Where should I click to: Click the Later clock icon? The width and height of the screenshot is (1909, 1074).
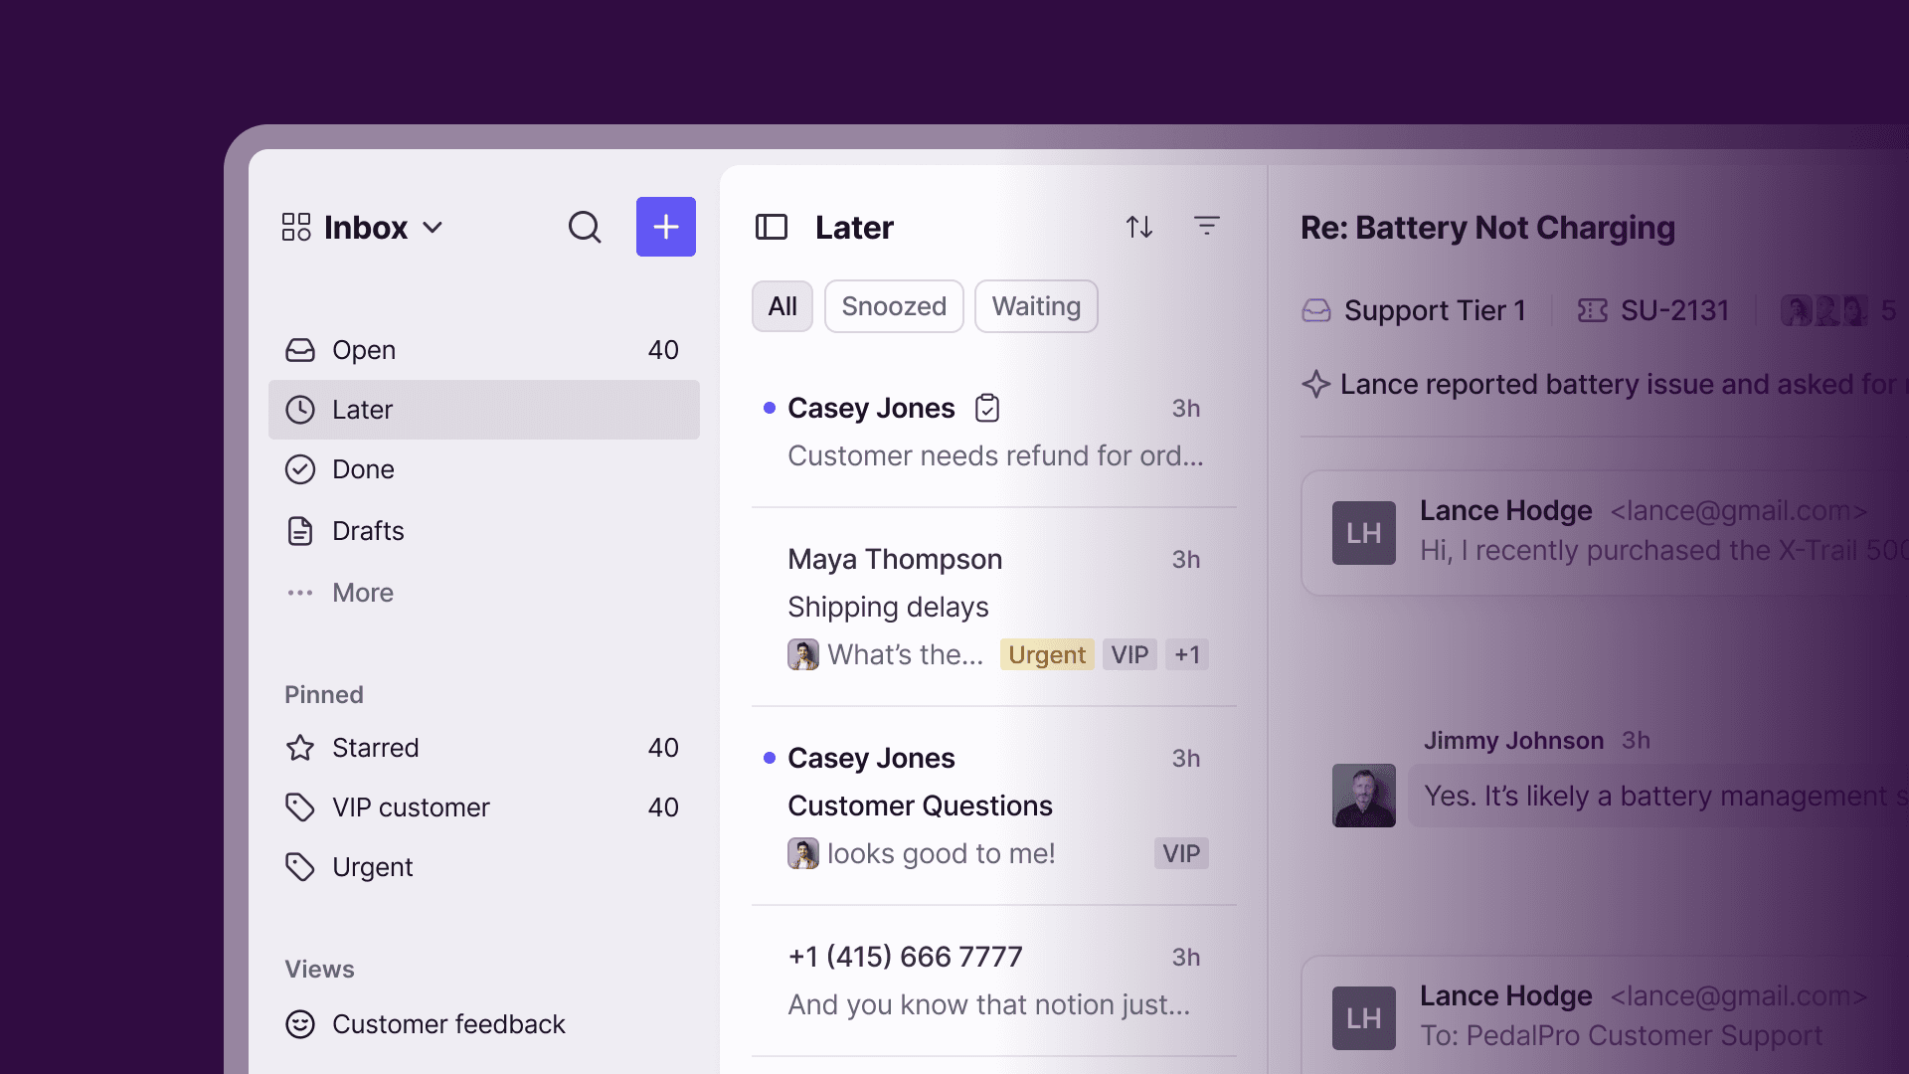click(300, 410)
